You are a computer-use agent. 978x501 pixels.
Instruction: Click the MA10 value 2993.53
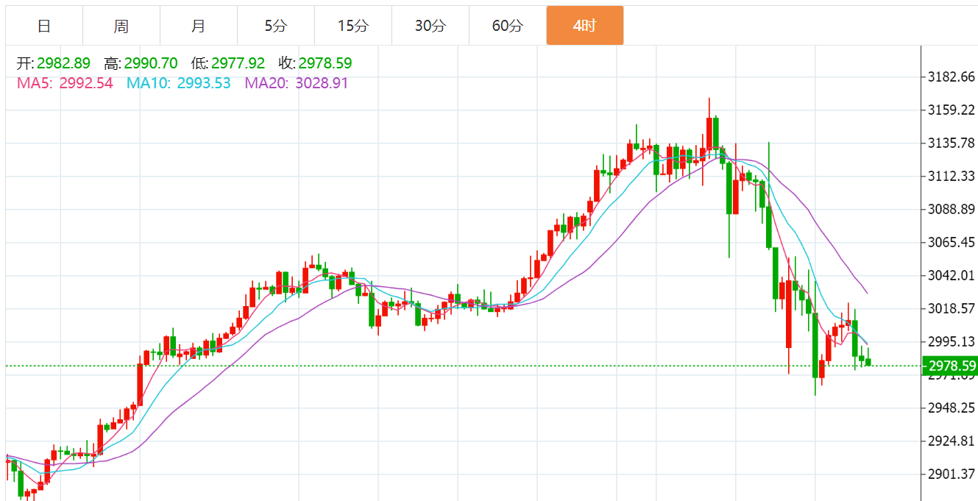point(204,83)
